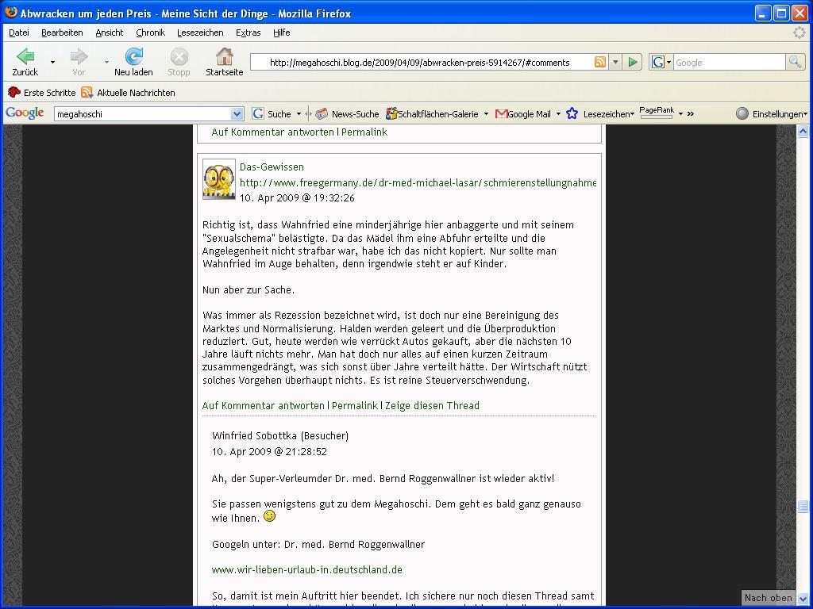Open the address bar history dropdown
813x609 pixels.
[x=615, y=63]
